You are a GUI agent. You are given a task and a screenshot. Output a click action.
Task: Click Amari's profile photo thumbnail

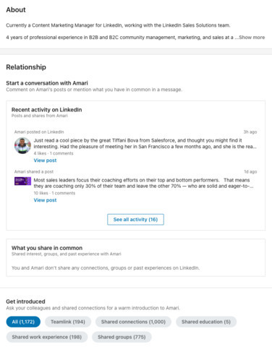tap(22, 145)
